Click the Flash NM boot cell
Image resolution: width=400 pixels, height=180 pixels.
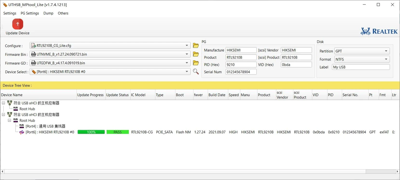[184, 132]
